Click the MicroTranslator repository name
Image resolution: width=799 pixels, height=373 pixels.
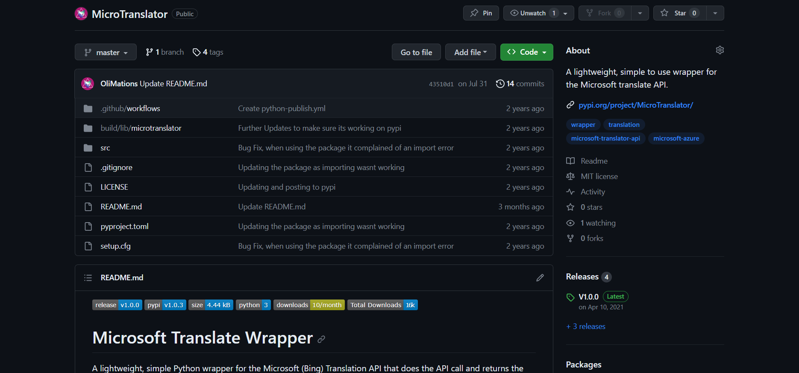130,14
